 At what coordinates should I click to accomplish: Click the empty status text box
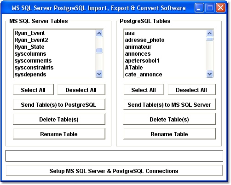click(x=114, y=156)
